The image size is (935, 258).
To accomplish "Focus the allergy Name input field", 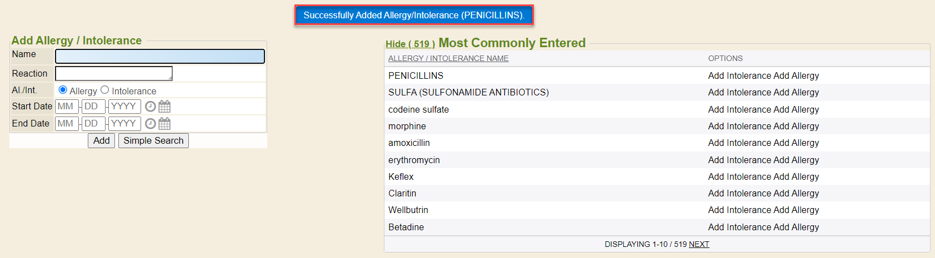I will (x=160, y=56).
